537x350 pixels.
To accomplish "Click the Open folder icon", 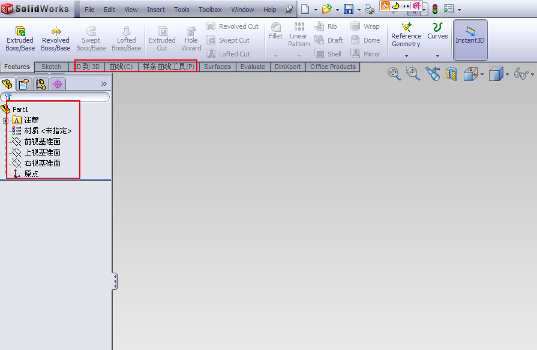I will [x=327, y=9].
